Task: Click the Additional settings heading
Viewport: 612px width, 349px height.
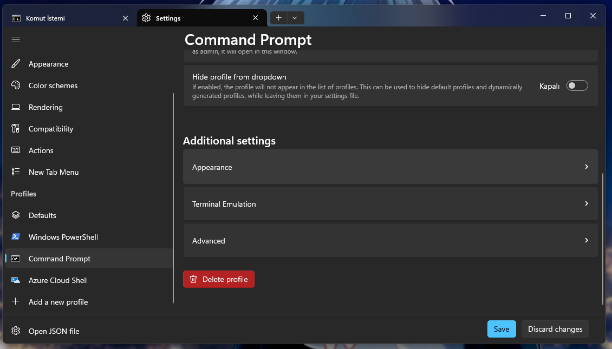Action: click(229, 141)
